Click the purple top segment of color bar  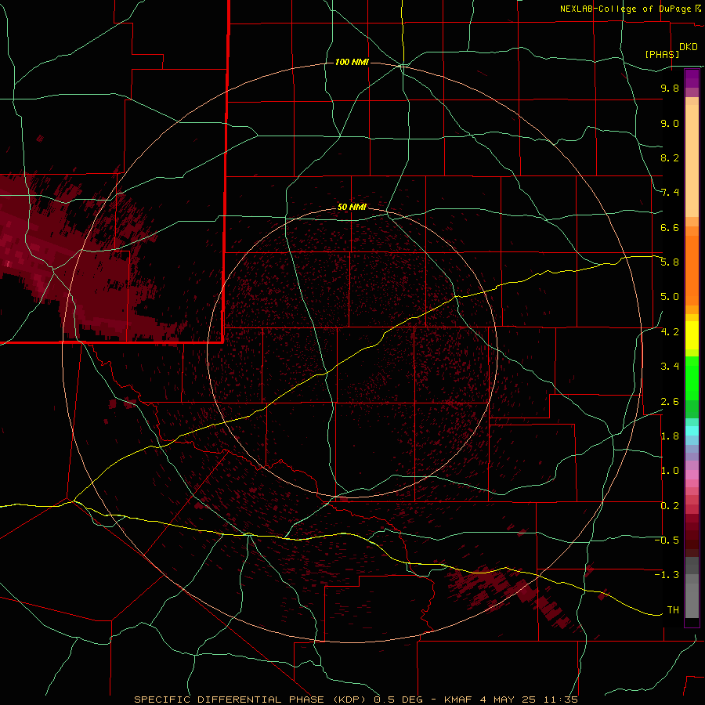click(x=692, y=78)
